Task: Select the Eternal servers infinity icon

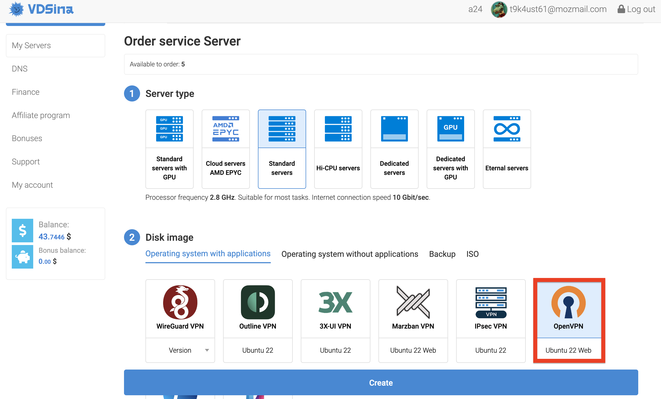Action: 507,129
